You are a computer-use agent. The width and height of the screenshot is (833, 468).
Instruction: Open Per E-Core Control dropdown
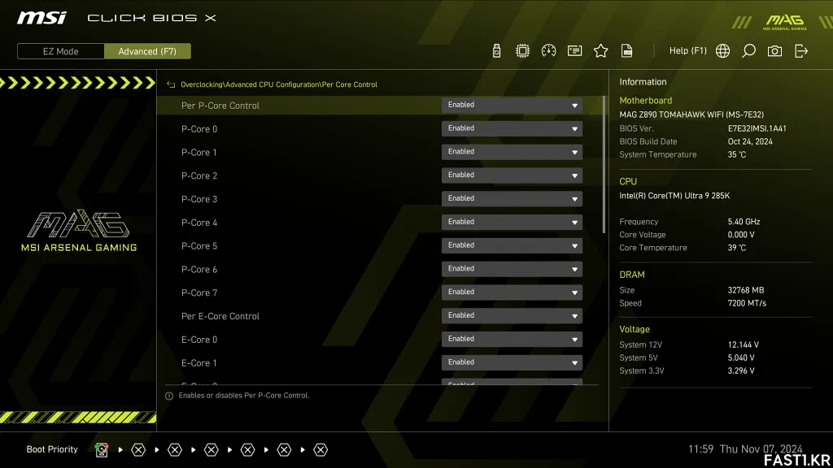pos(512,315)
